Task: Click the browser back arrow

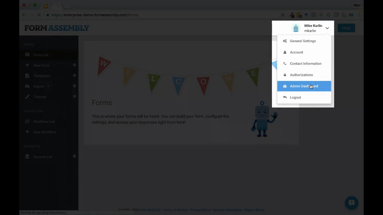Action: coord(24,15)
